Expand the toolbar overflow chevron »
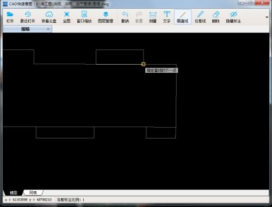This screenshot has height=207, width=272. [x=267, y=17]
